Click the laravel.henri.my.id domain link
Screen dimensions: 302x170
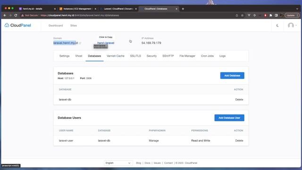66,43
